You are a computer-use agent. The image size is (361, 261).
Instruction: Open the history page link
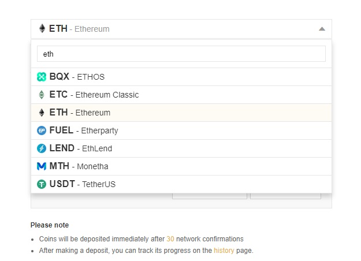(x=224, y=251)
